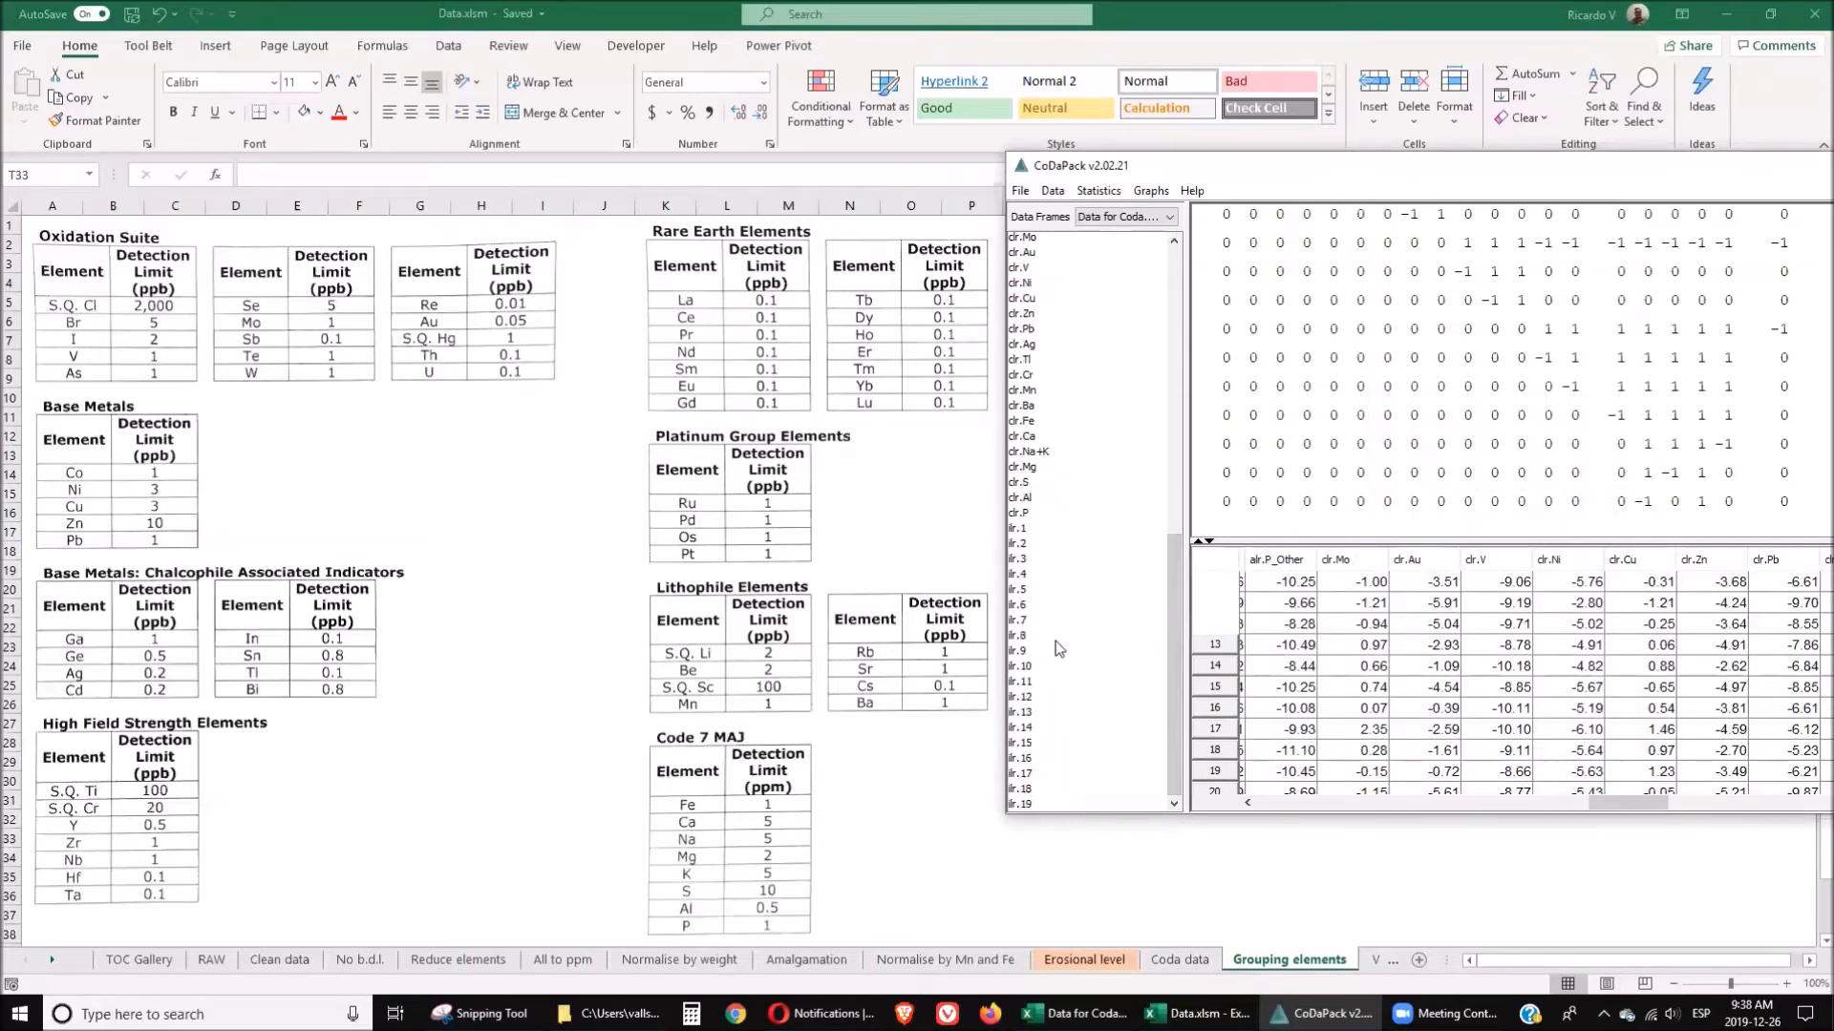Open the Formulas ribbon tab

click(x=382, y=46)
